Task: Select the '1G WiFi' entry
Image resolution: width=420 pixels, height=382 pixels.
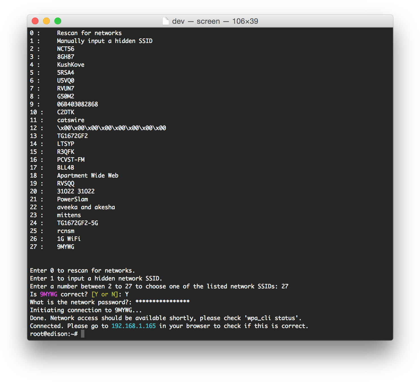Action: pos(69,239)
